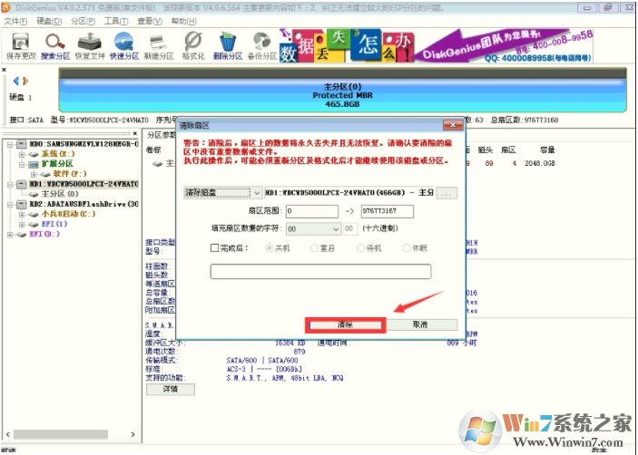
Task: Click the ending sector field 976773167
Action: tap(388, 211)
